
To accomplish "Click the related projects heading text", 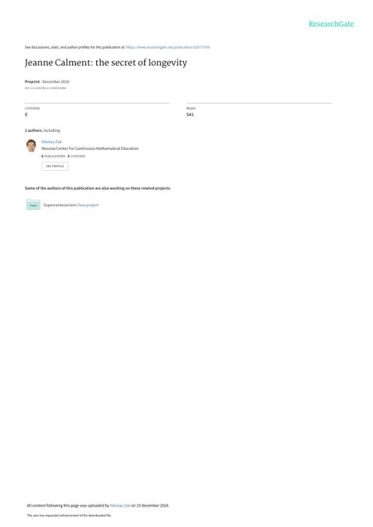I will coord(98,188).
